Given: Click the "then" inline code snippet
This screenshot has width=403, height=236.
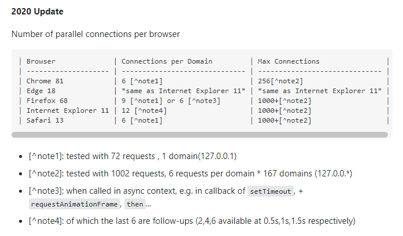Looking at the screenshot, I should 135,204.
